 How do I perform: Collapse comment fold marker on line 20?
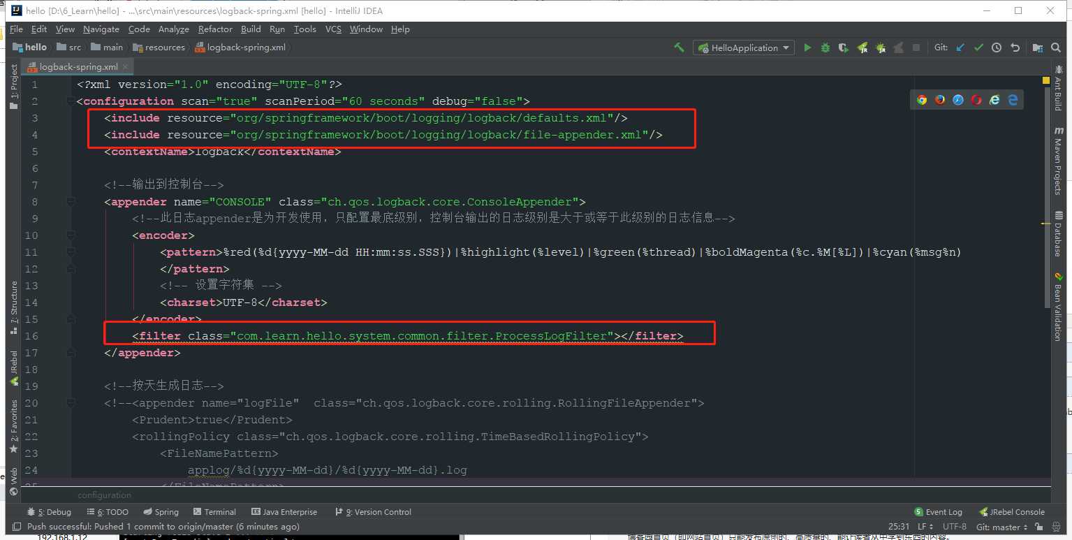pos(70,402)
